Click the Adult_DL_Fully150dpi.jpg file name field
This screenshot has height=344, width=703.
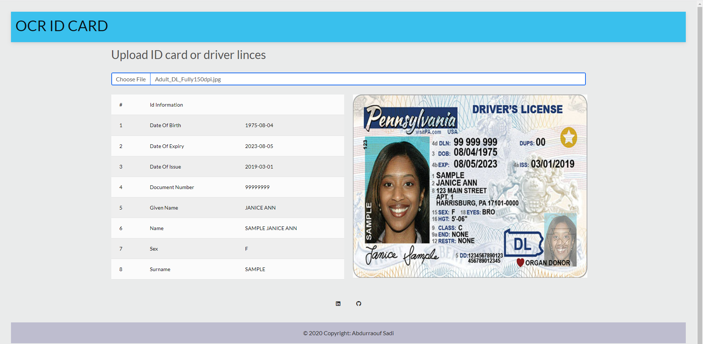click(187, 79)
